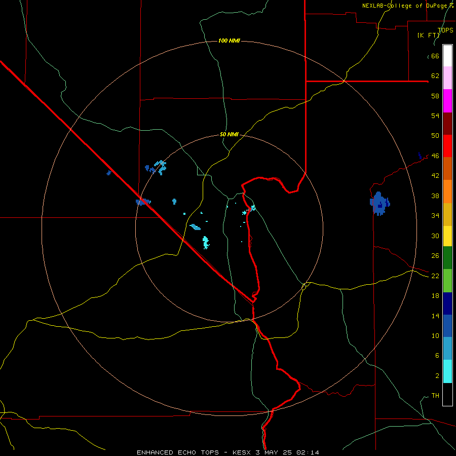The image size is (456, 456).
Task: Select the '54' legend value
Action: click(x=435, y=116)
